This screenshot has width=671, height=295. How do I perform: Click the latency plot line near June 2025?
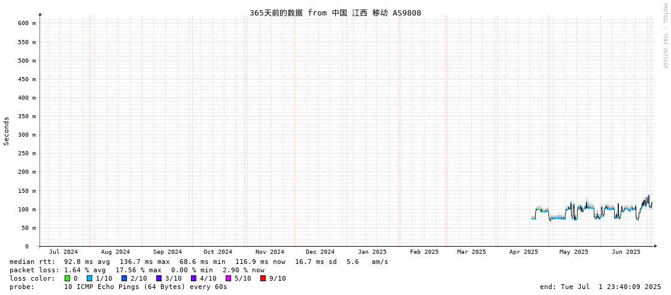pyautogui.click(x=627, y=209)
